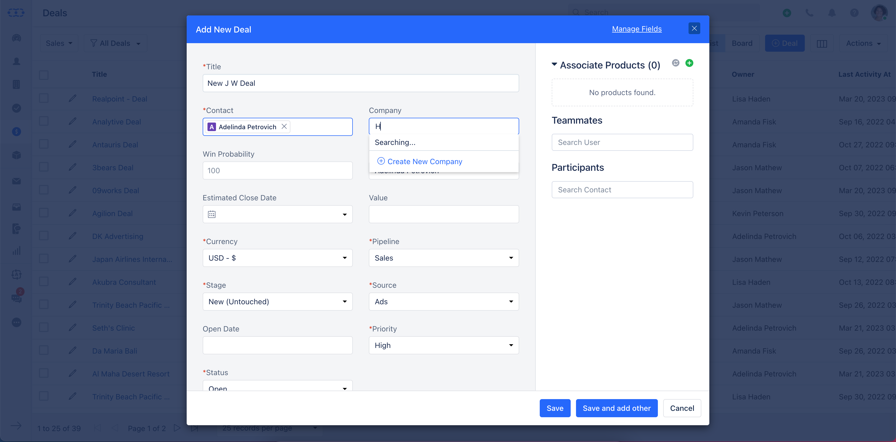Click the green add product plus icon
This screenshot has height=442, width=896.
click(x=689, y=63)
